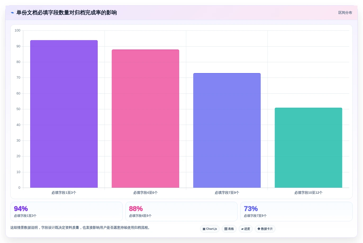Click the y-axis value 0
The width and height of the screenshot is (363, 243).
pyautogui.click(x=19, y=188)
